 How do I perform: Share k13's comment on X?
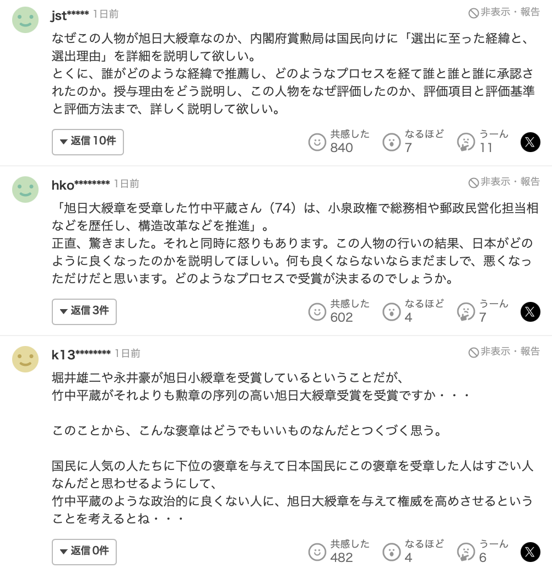(x=530, y=552)
